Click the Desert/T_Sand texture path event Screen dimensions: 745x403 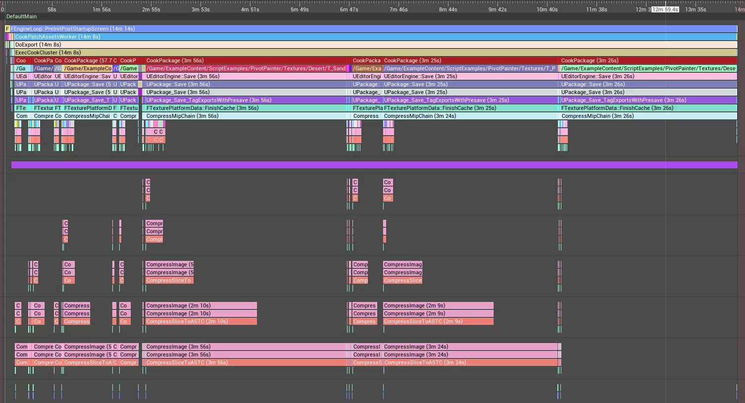coord(246,68)
